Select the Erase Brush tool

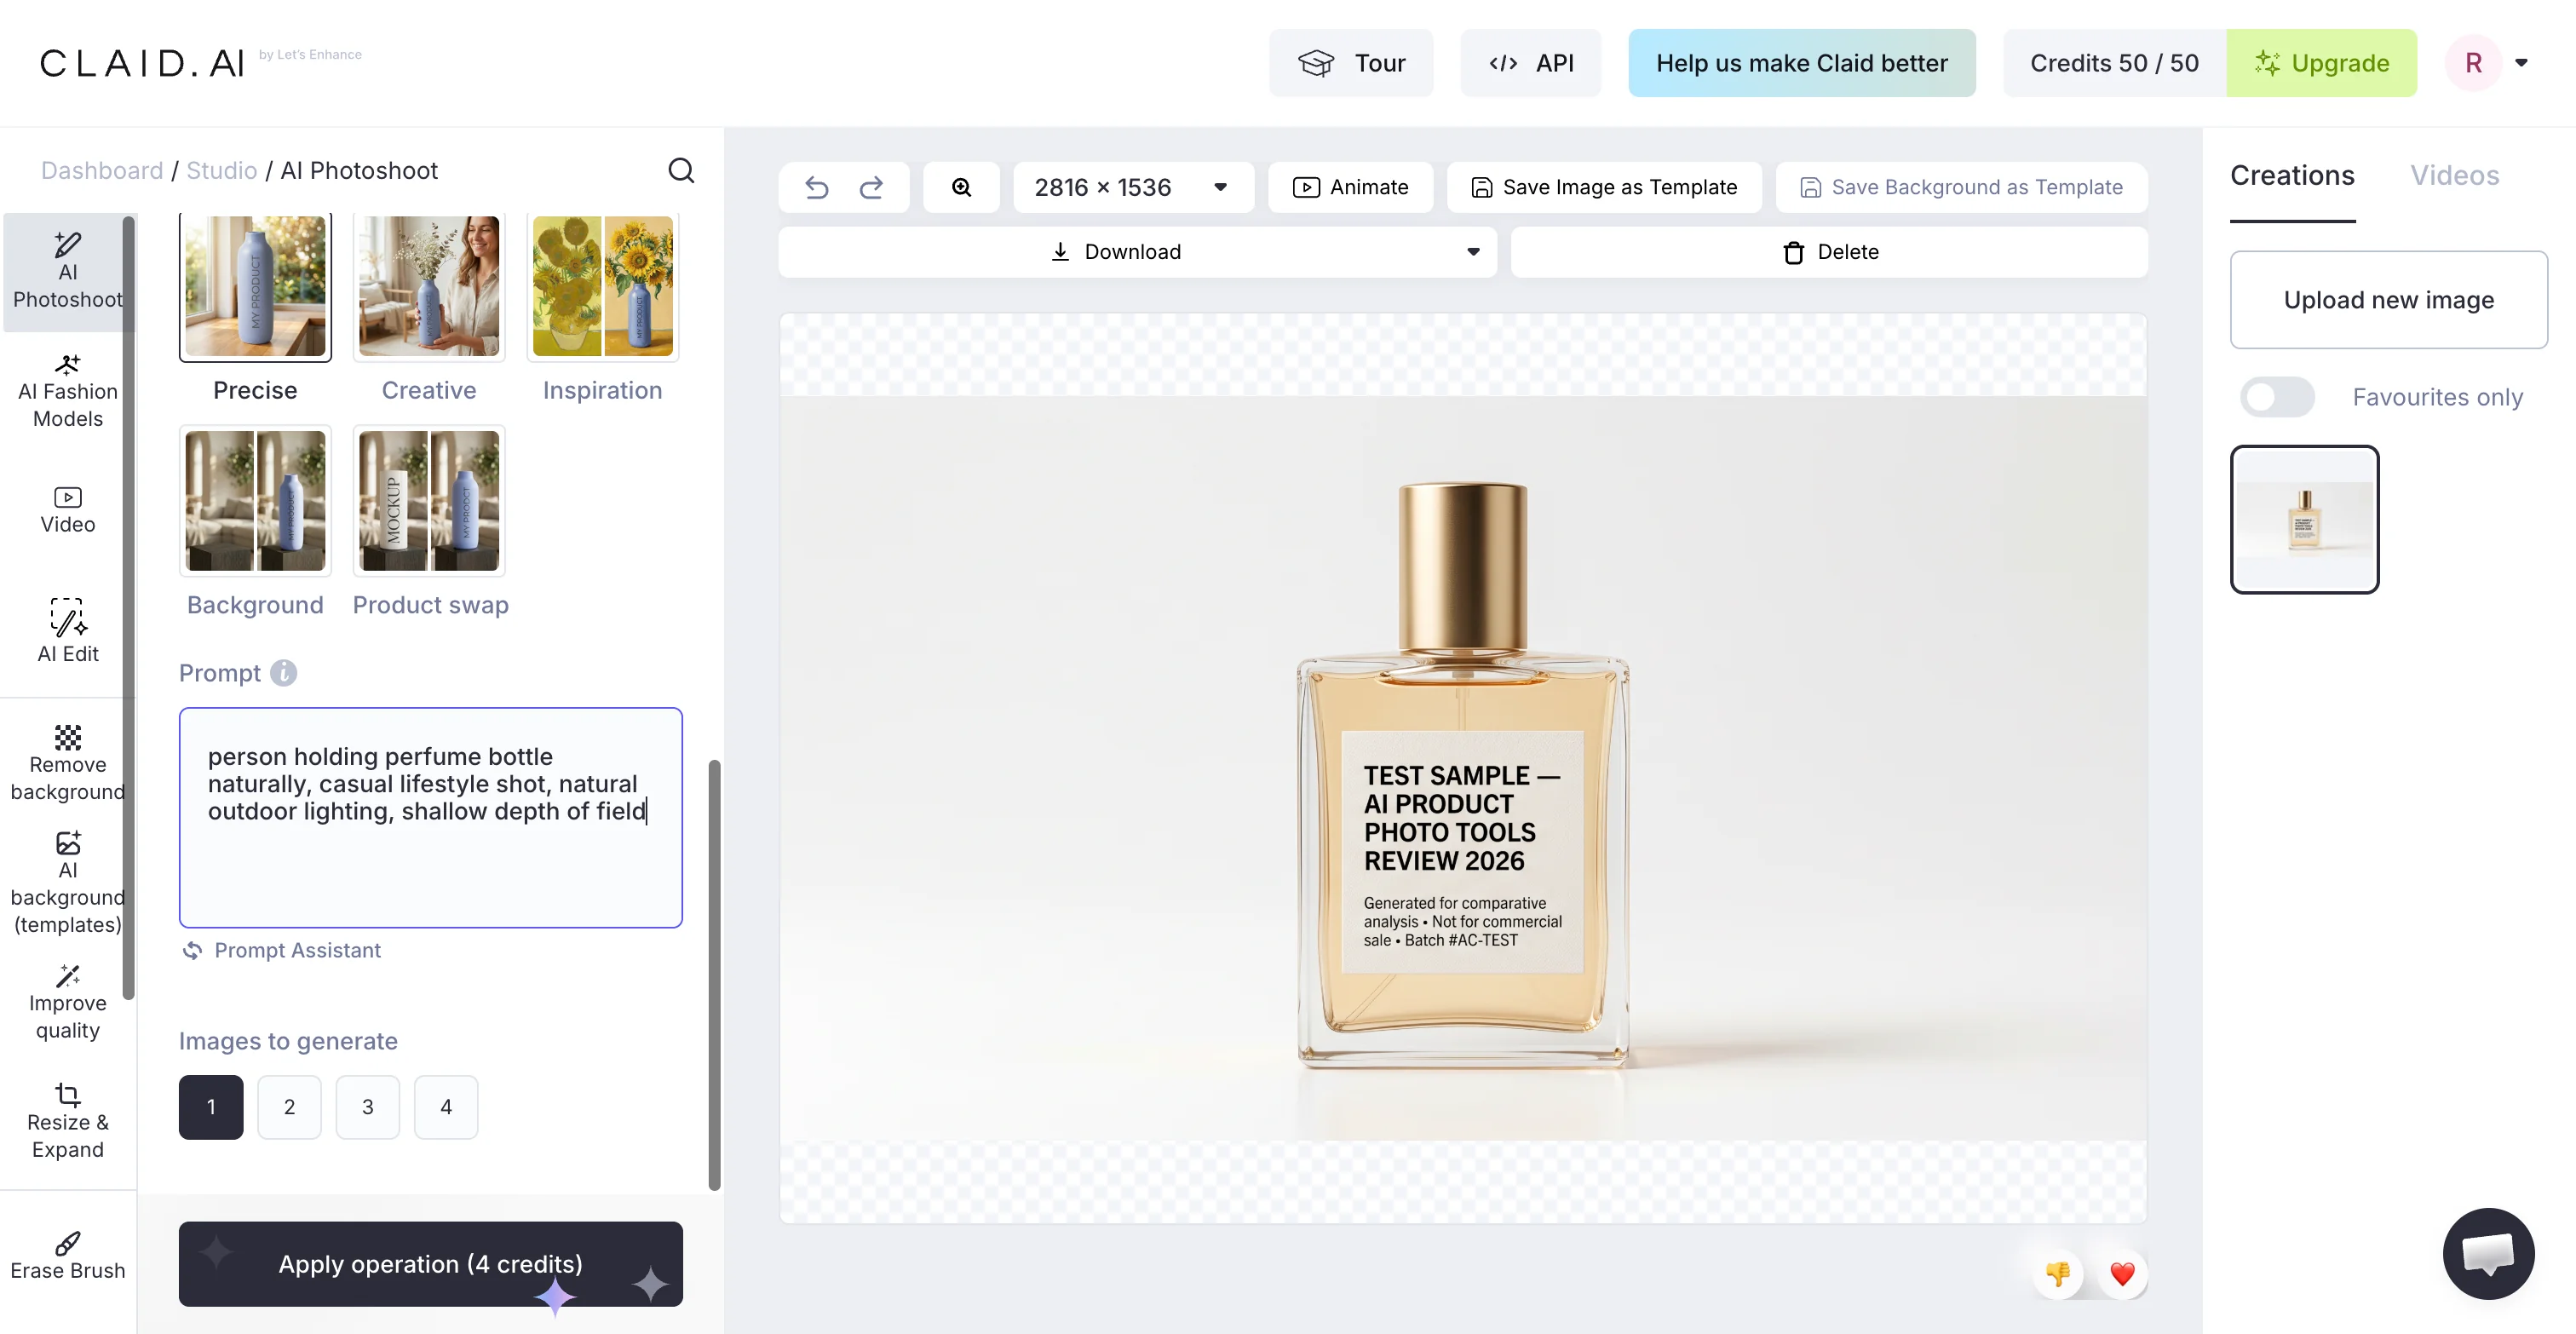pos(67,1255)
